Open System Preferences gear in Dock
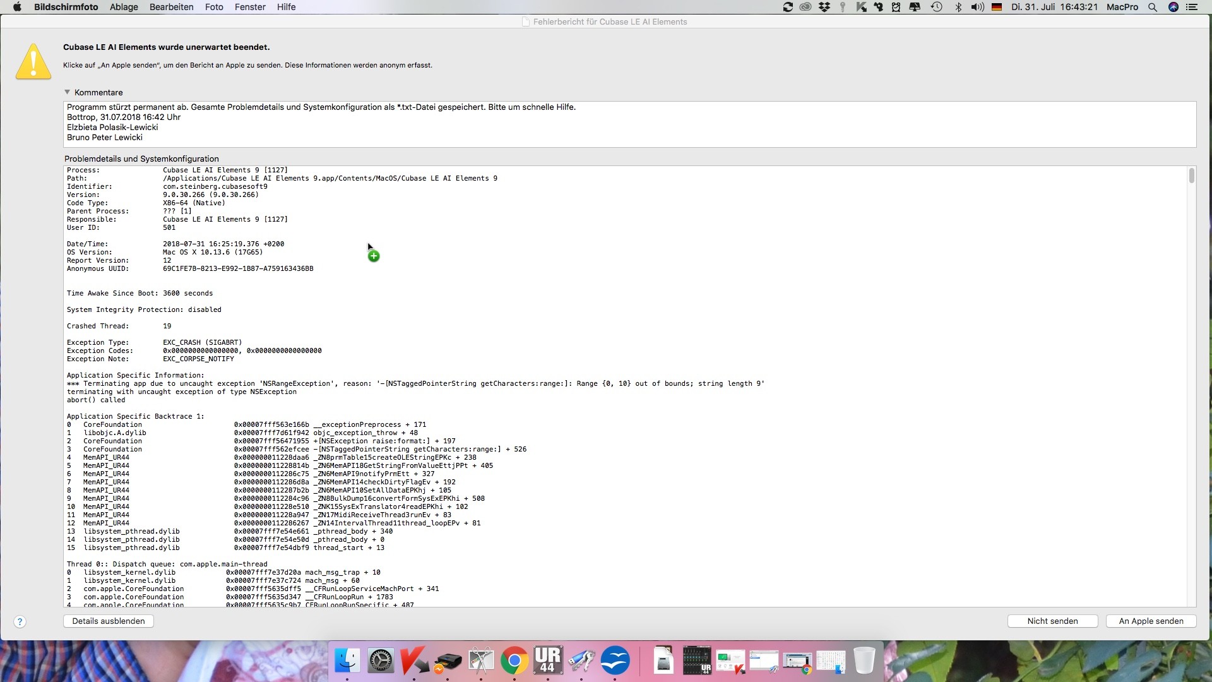1212x682 pixels. [381, 661]
